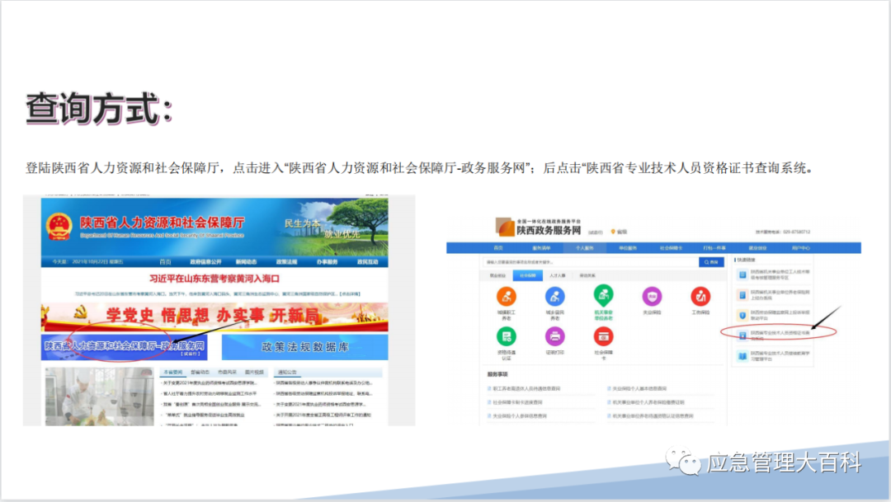Click the 人力资源和社会保障厅-政务服务网 banner

click(124, 347)
